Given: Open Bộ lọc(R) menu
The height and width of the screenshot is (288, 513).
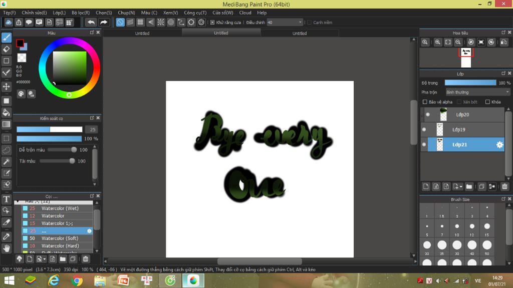Looking at the screenshot, I should tap(81, 12).
